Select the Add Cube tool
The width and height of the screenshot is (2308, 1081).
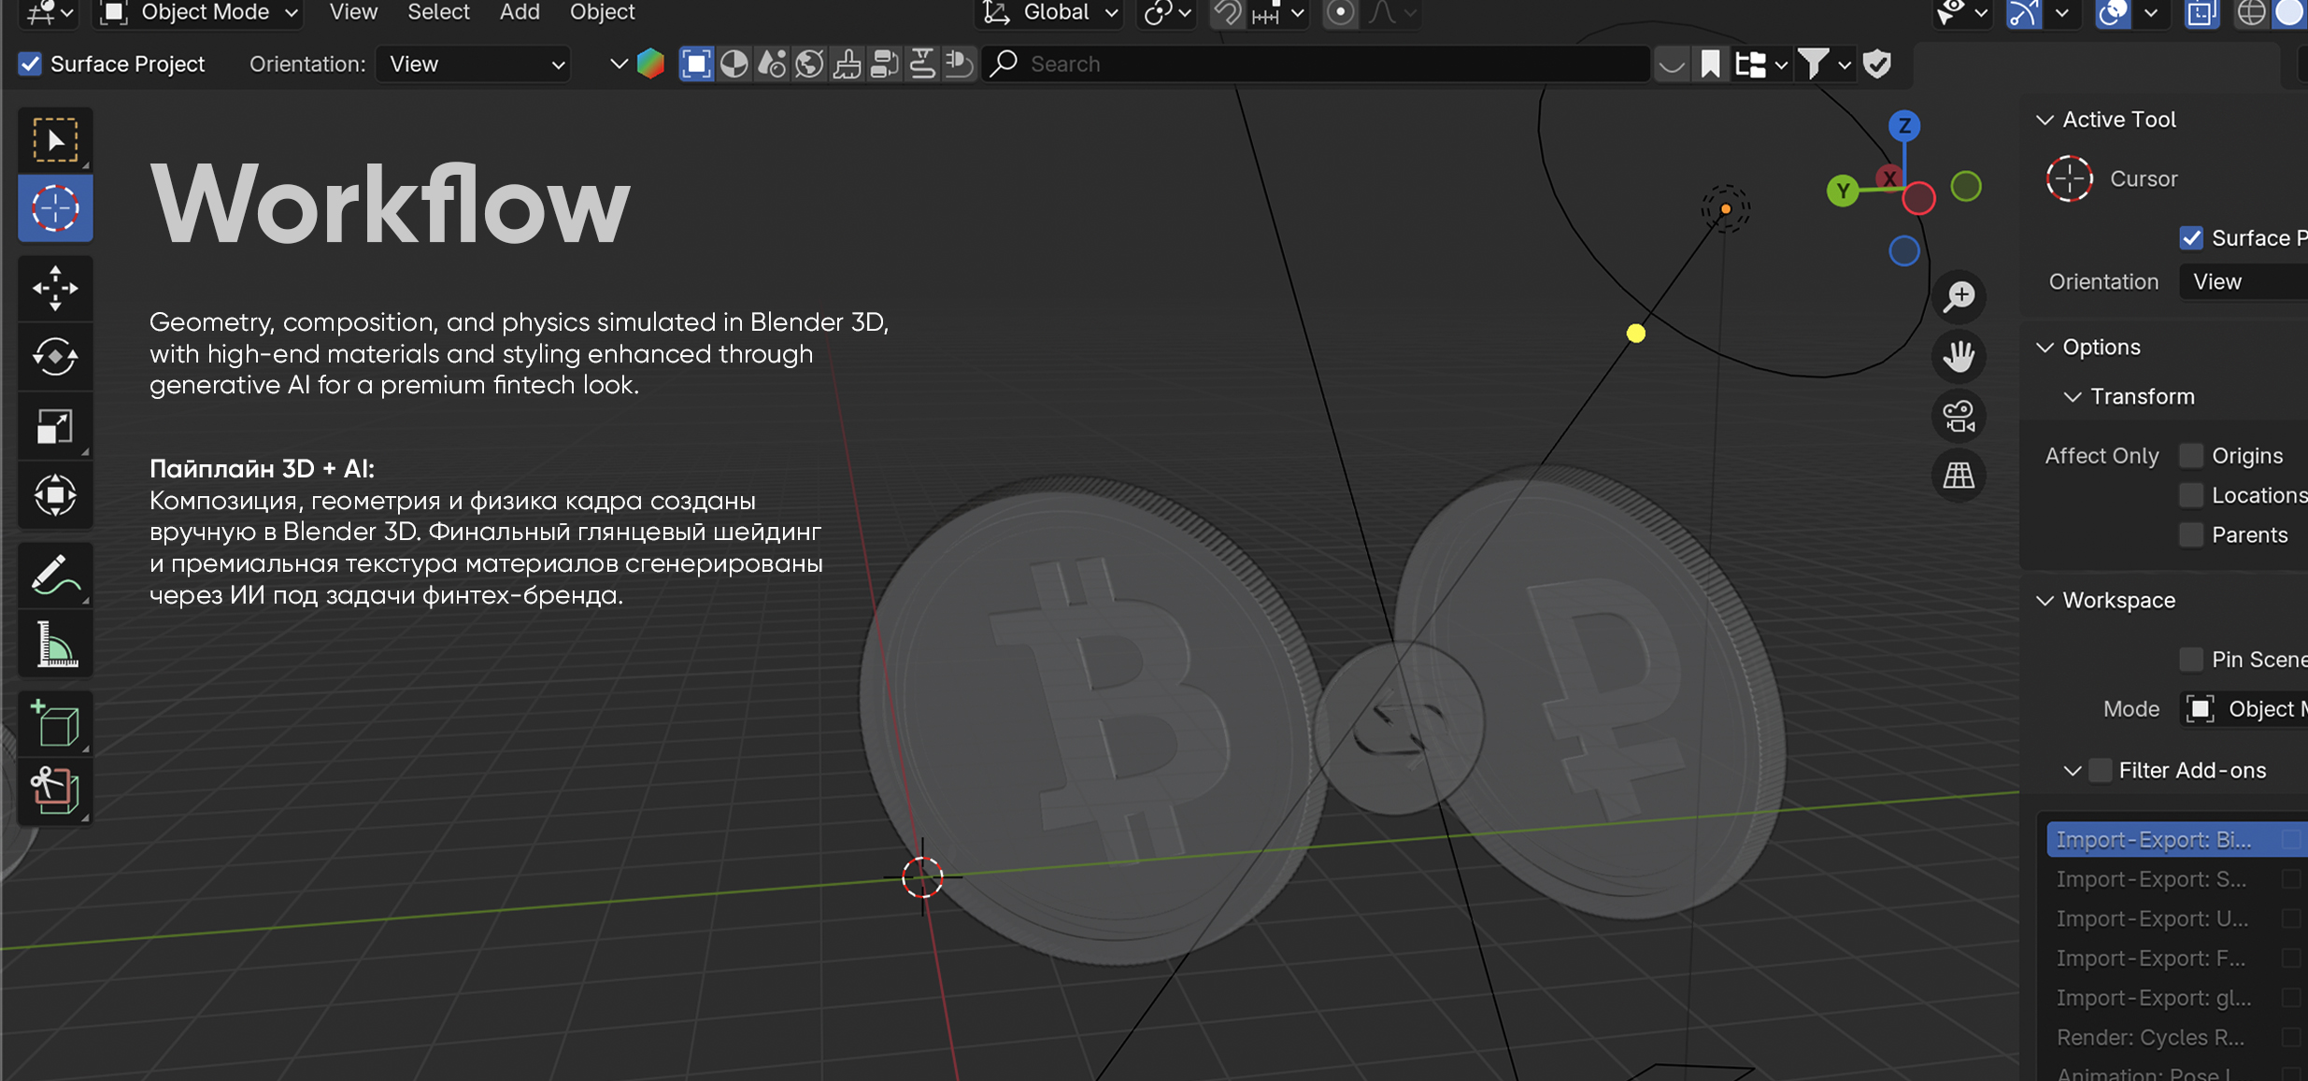tap(55, 724)
